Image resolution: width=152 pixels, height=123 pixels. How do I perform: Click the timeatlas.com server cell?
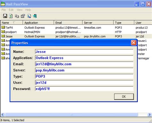tap(93, 28)
